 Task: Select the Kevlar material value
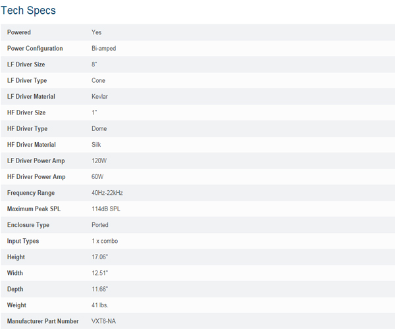tap(99, 97)
